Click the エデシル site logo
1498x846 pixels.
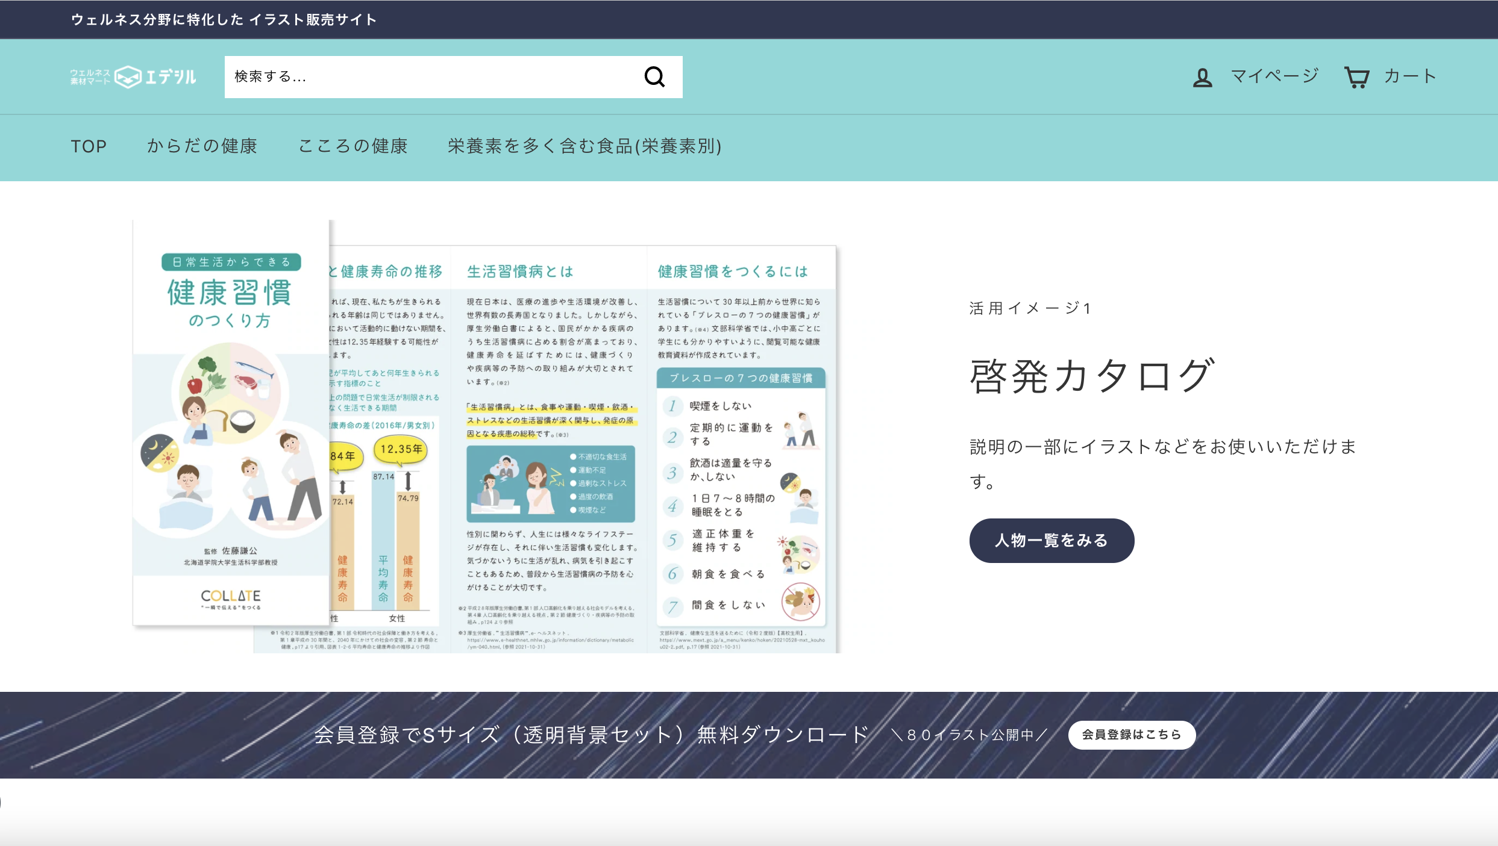click(x=133, y=77)
